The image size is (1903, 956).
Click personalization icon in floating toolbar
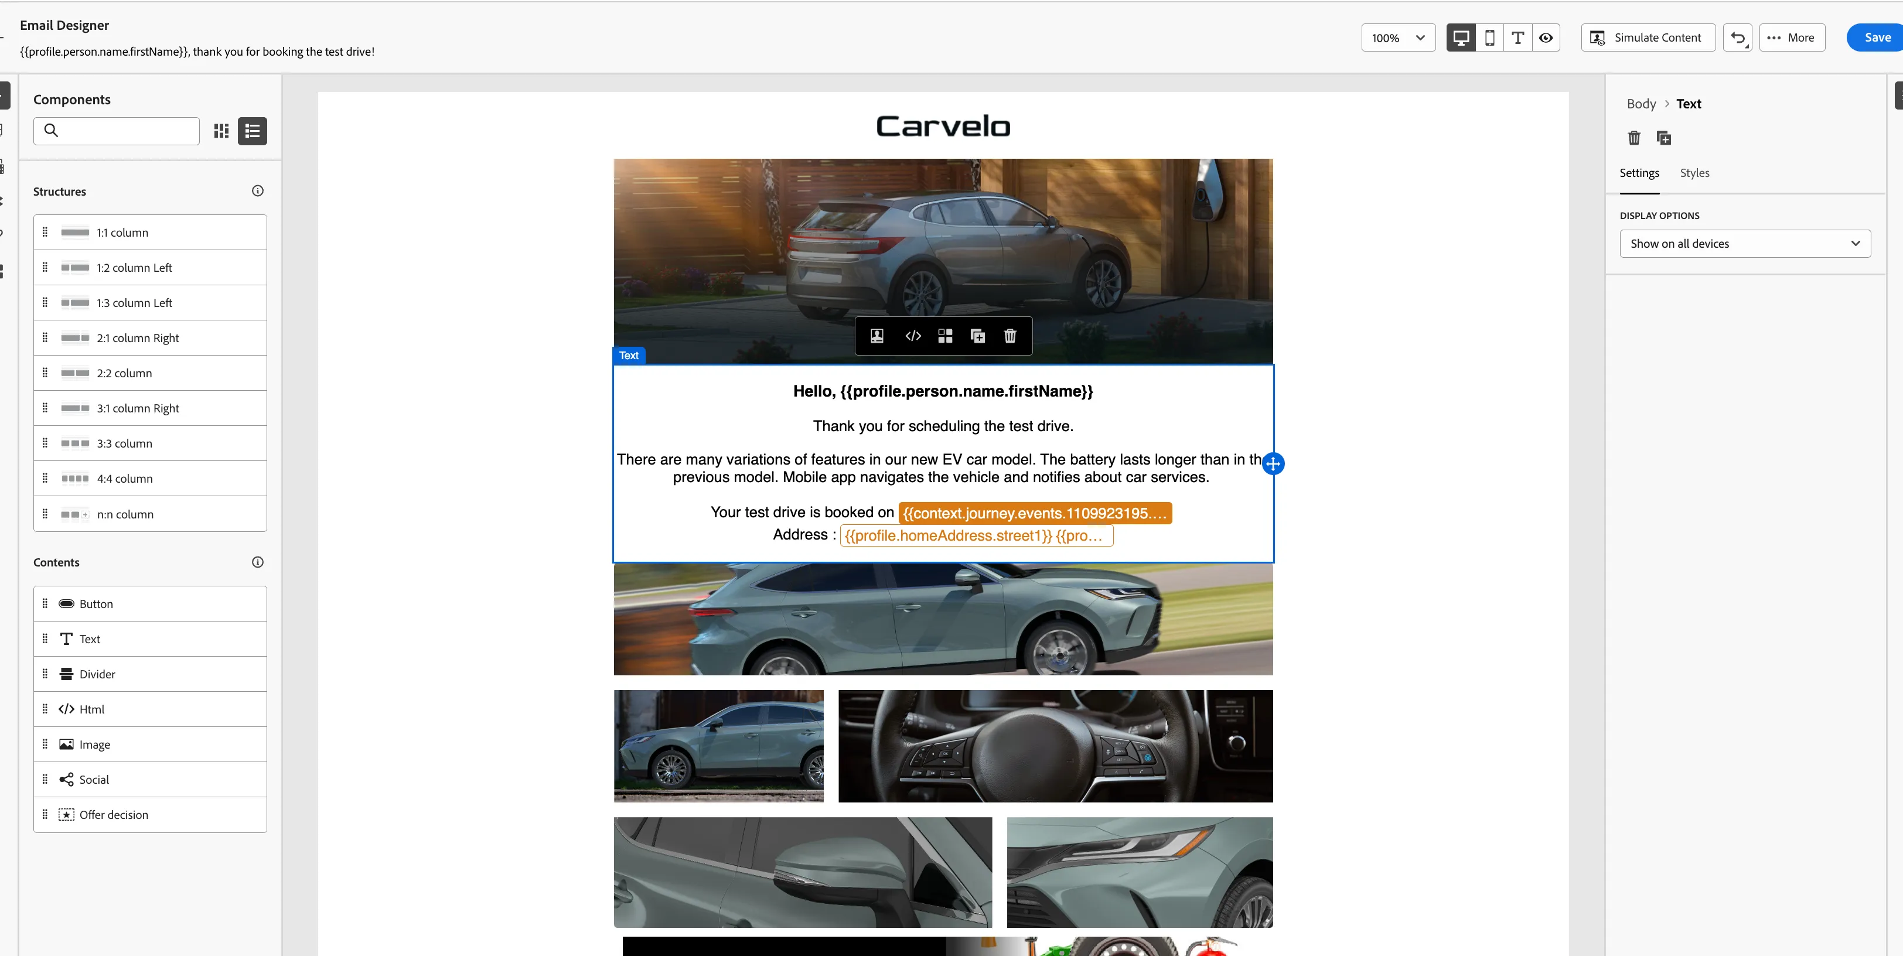pos(877,336)
